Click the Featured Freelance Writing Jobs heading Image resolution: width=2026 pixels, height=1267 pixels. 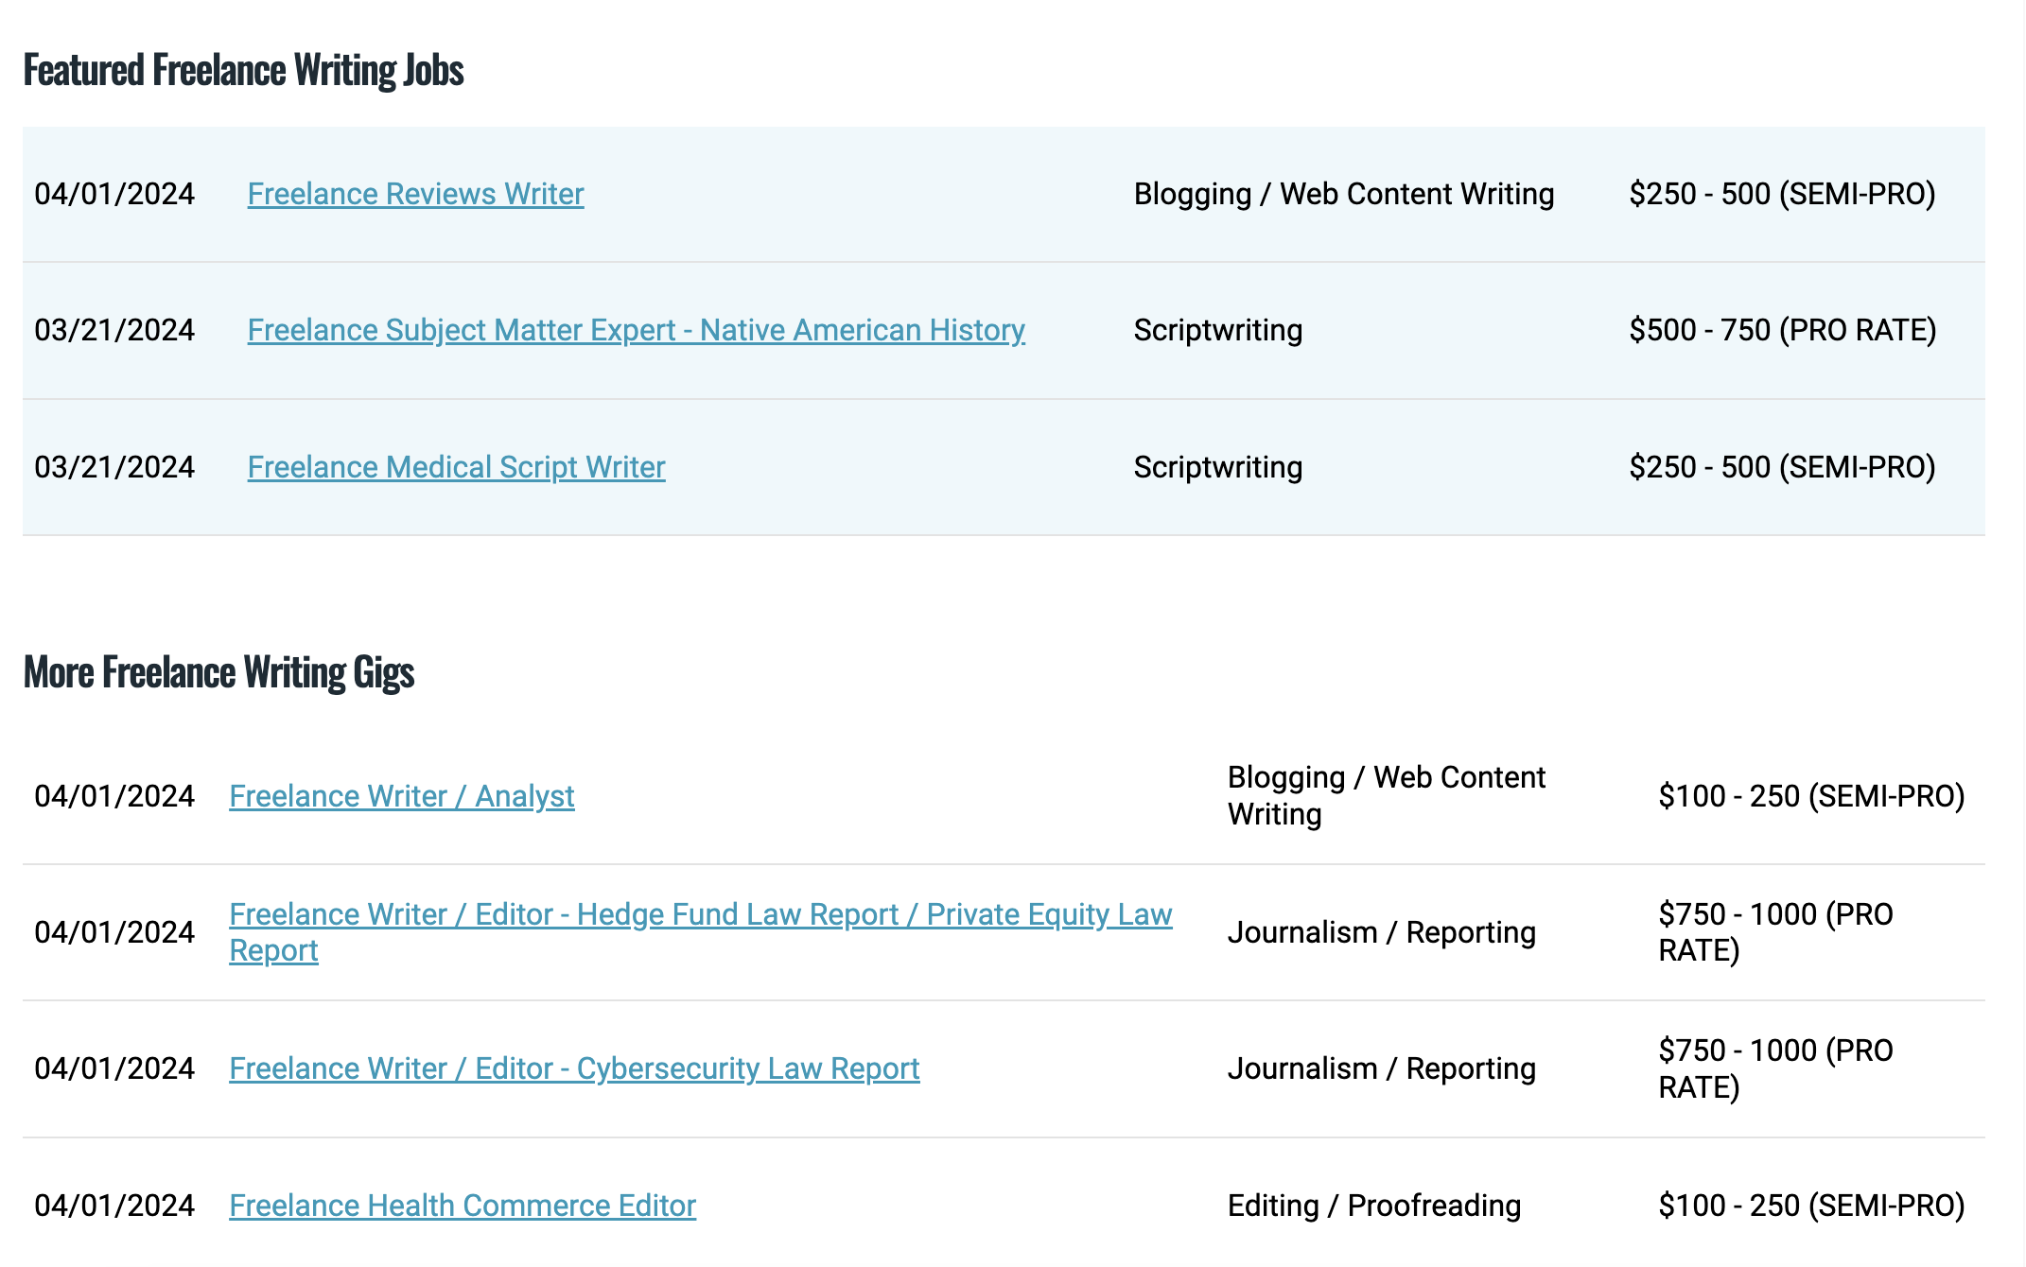pos(243,70)
